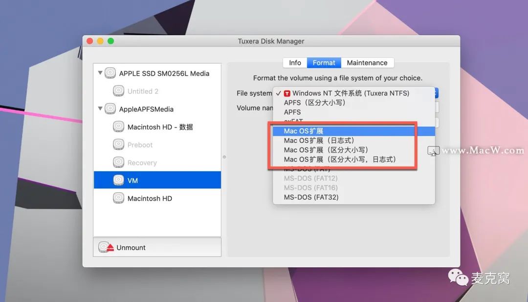528x302 pixels.
Task: Select the Format tab
Action: (324, 63)
